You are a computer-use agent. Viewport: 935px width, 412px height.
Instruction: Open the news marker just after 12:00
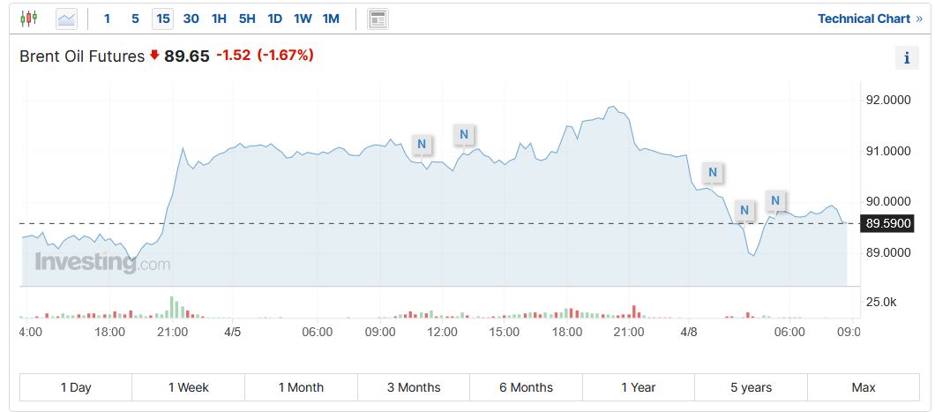[x=464, y=134]
